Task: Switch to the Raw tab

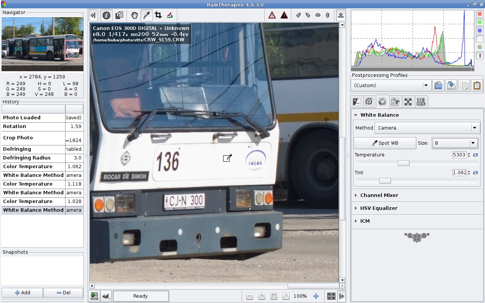Action: coord(408,102)
